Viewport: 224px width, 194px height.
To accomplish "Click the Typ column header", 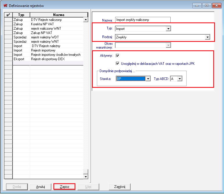I will [x=21, y=15].
